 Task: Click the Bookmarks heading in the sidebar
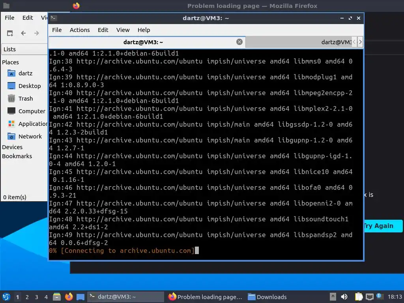[x=17, y=156]
